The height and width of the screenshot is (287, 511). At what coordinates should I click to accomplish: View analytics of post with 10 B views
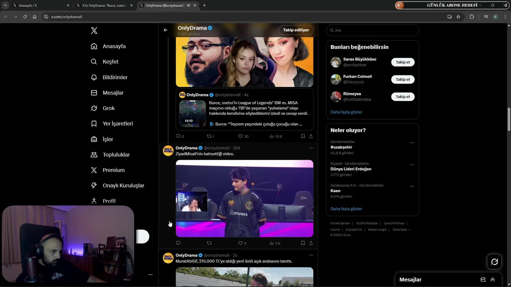(x=275, y=136)
